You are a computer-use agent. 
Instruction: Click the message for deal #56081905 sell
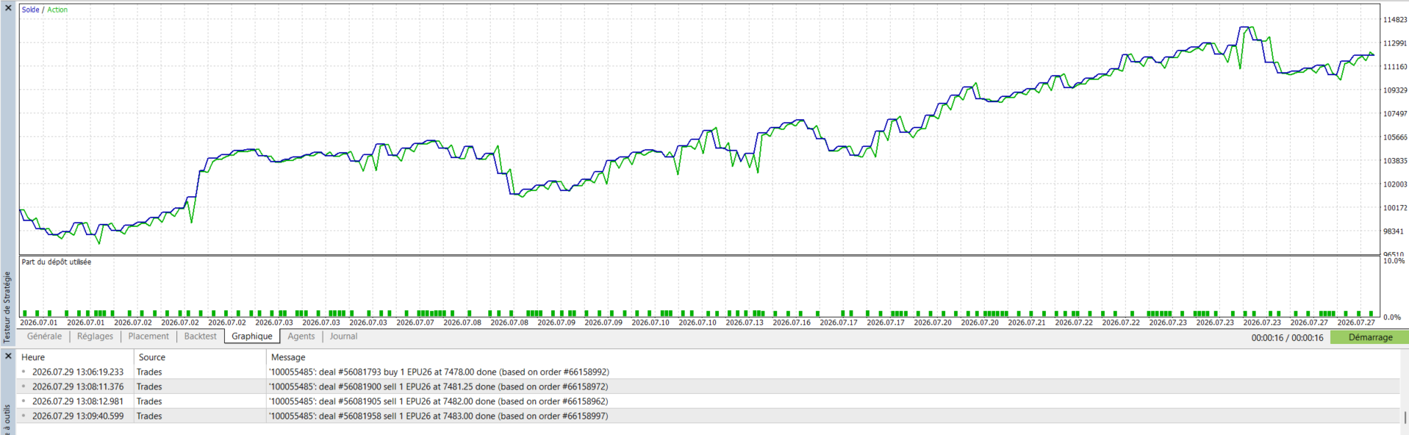(x=438, y=401)
